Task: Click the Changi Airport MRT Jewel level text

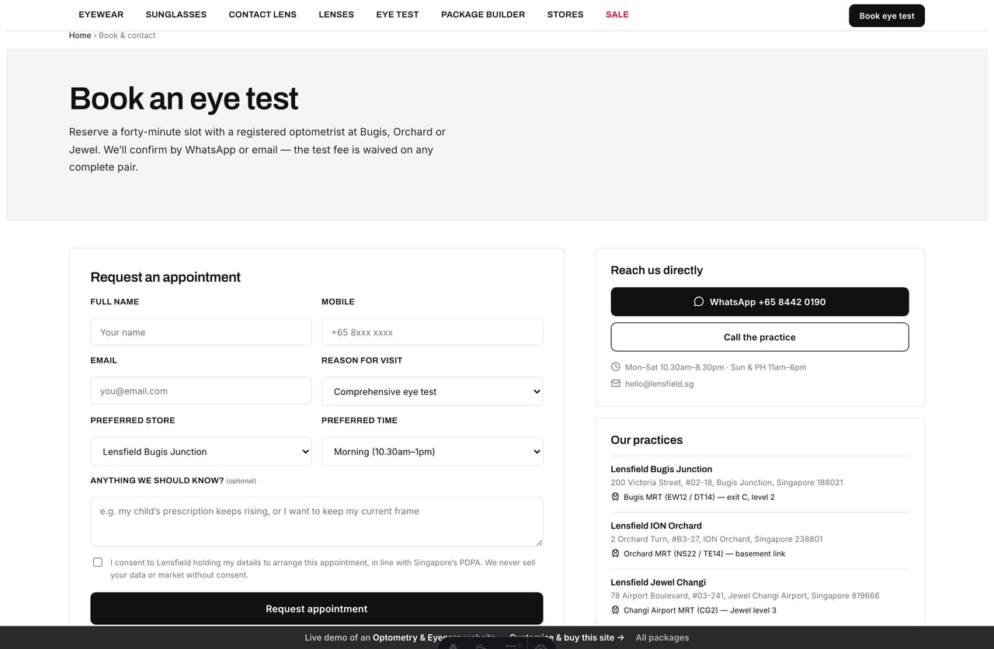Action: (700, 610)
